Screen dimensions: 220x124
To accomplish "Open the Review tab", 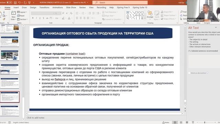I will [82, 8].
